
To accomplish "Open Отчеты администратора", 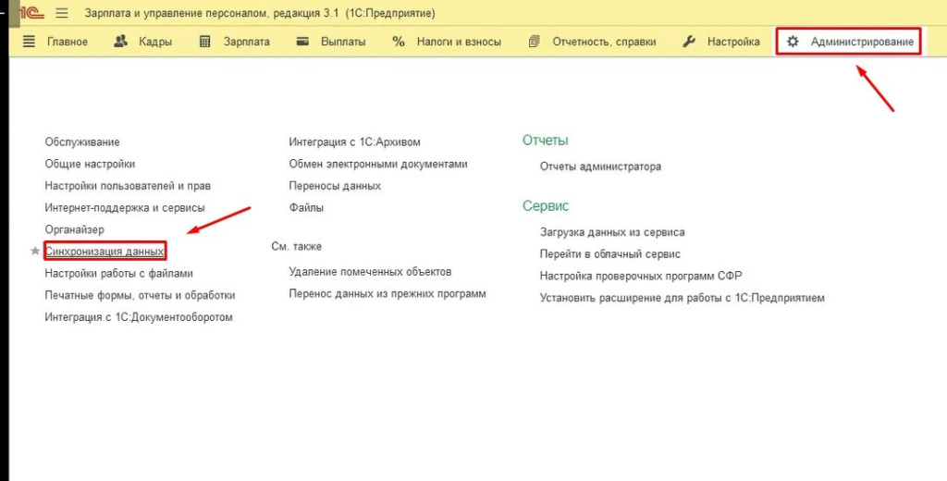I will tap(600, 166).
